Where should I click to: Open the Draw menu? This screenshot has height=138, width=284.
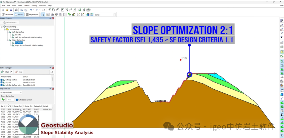point(20,6)
